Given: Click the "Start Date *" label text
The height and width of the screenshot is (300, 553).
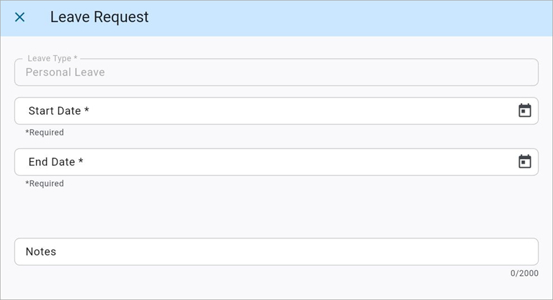Looking at the screenshot, I should point(59,111).
